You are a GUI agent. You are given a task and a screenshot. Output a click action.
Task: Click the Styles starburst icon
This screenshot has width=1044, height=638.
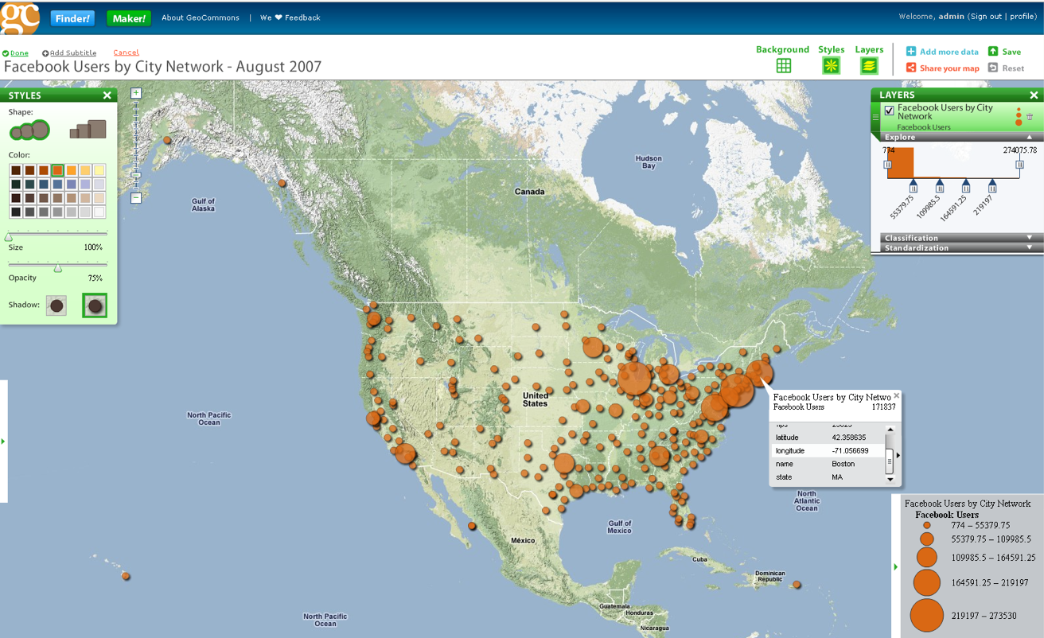click(x=831, y=66)
